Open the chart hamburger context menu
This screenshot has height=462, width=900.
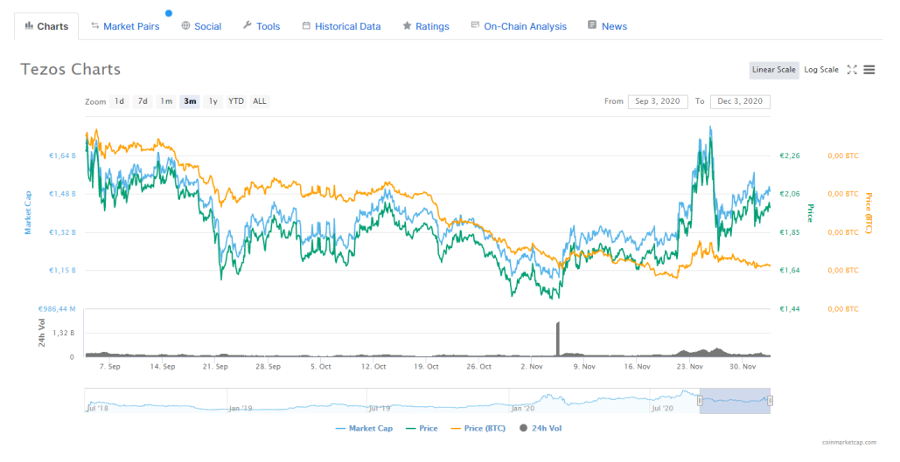click(x=869, y=70)
